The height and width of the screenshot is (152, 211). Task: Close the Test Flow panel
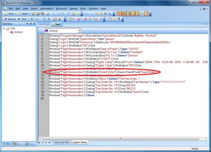(34, 24)
